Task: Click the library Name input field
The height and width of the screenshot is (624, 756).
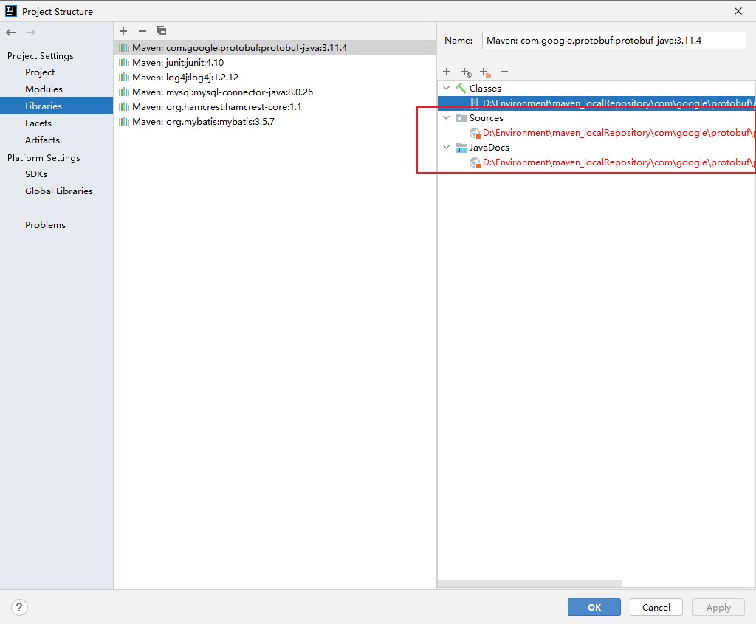Action: pyautogui.click(x=614, y=41)
